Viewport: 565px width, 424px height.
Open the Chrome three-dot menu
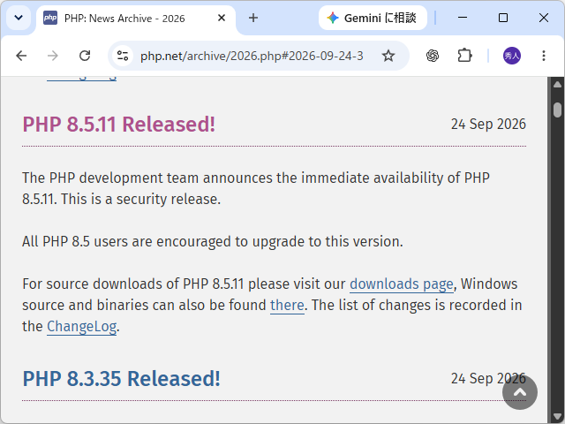544,56
